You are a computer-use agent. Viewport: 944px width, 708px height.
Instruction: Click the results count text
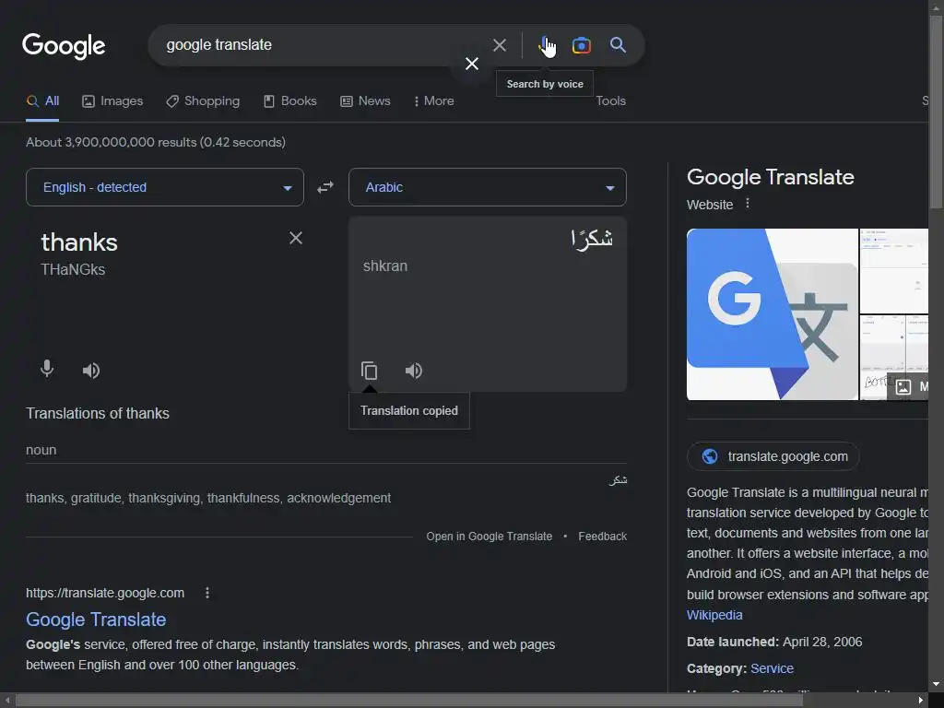tap(155, 142)
